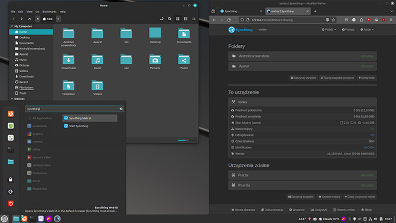The height and width of the screenshot is (223, 396).
Task: Click the red Shut Down icon in menu
Action: click(x=11, y=203)
